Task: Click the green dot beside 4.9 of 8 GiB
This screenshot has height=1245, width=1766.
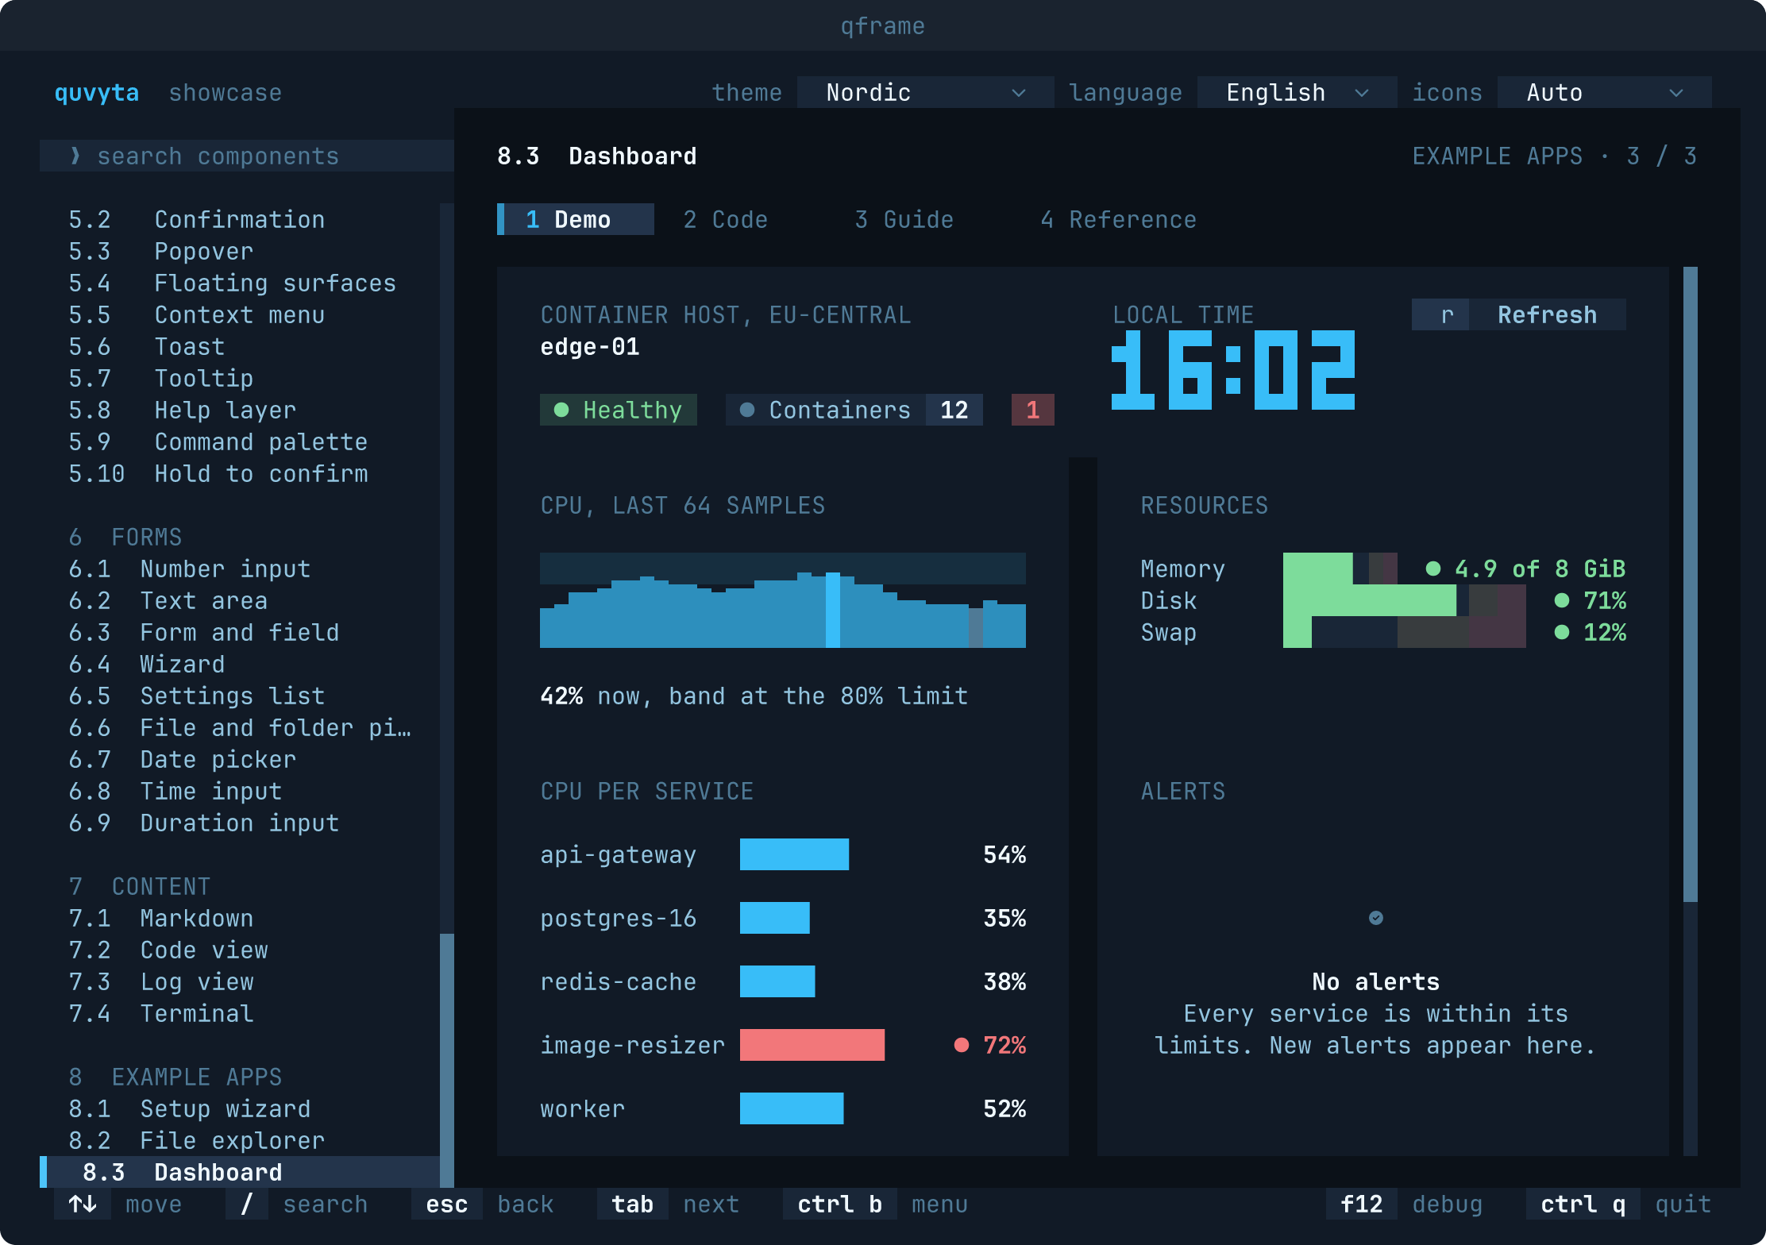Action: (x=1433, y=569)
